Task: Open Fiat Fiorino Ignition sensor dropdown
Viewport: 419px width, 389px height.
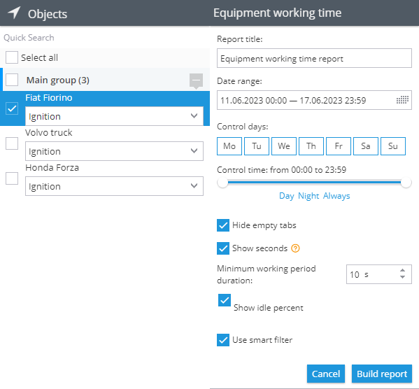Action: point(114,116)
